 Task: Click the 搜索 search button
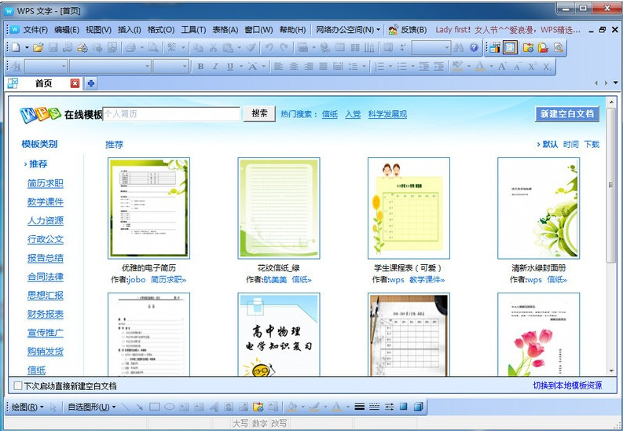click(259, 114)
